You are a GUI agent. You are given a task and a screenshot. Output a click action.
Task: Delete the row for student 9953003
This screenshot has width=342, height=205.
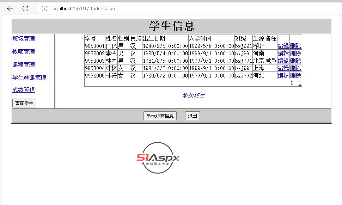pos(295,61)
